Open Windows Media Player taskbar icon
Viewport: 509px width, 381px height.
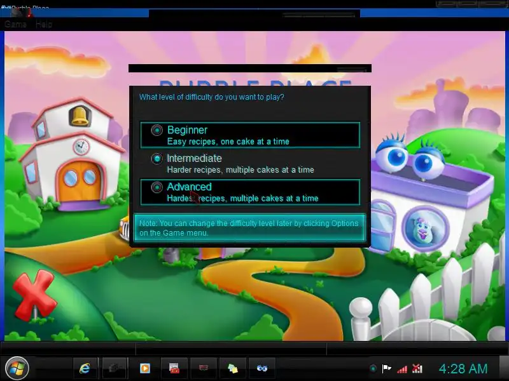tap(145, 368)
